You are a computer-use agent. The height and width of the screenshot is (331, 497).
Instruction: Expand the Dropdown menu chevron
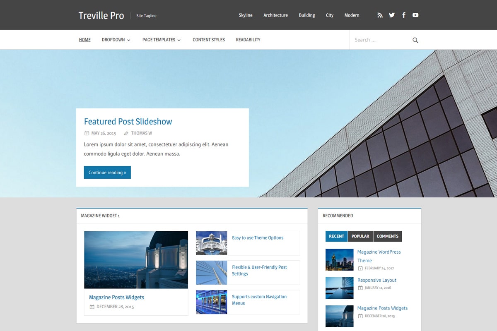coord(128,40)
